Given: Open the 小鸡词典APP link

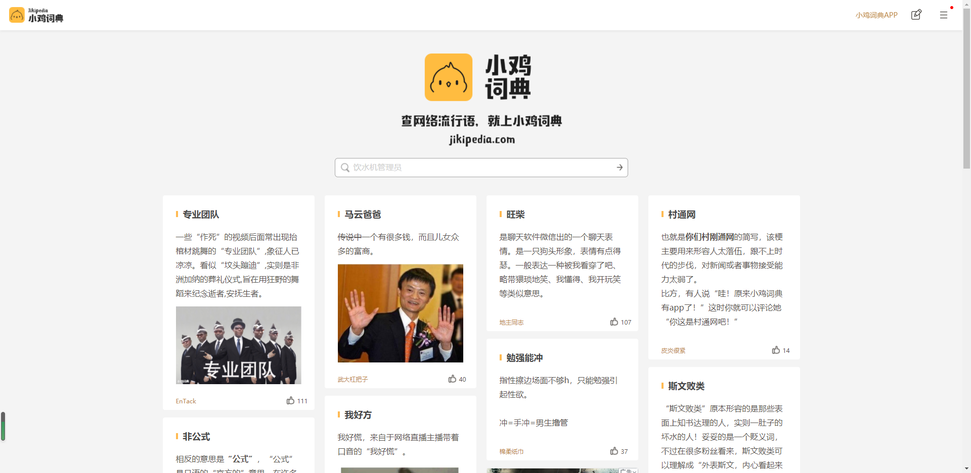Looking at the screenshot, I should (876, 15).
